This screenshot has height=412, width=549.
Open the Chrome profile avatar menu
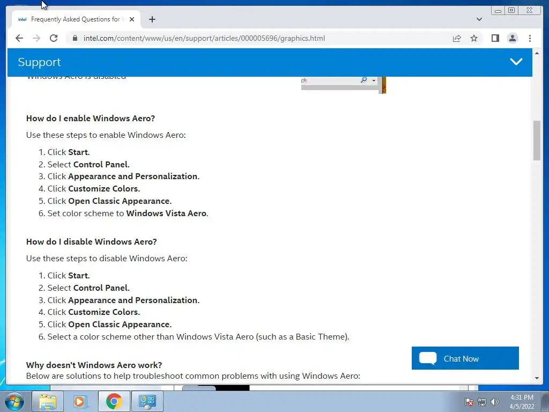click(512, 38)
